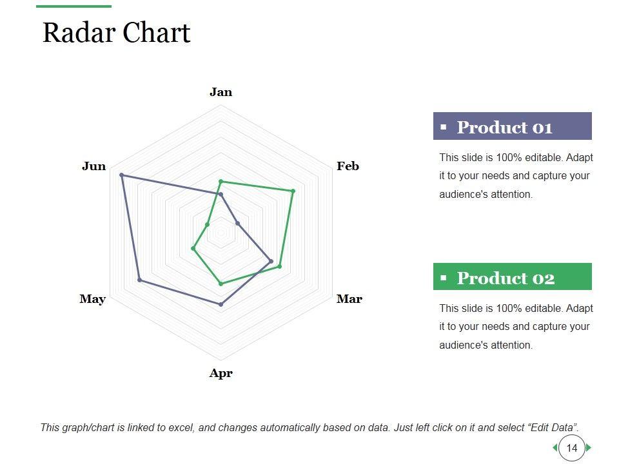The width and height of the screenshot is (619, 464).
Task: Click the description text under Product 02
Action: click(x=515, y=327)
